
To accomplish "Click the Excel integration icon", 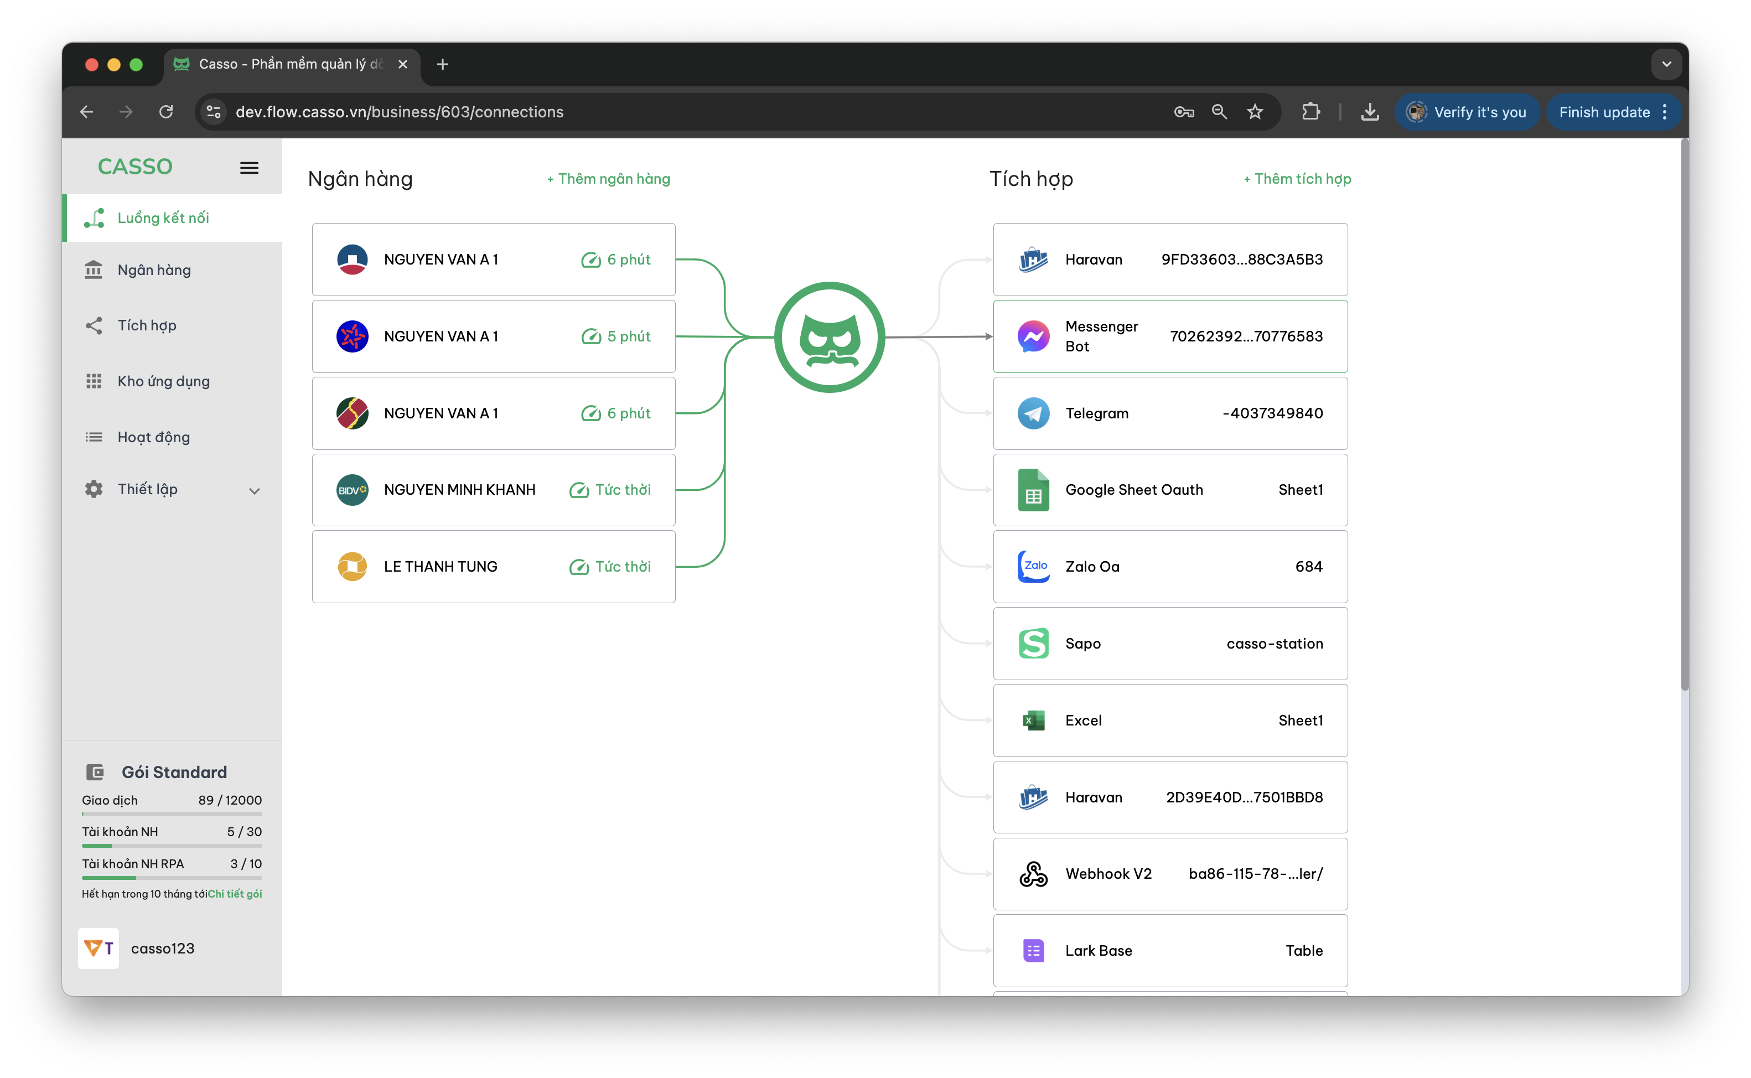I will point(1033,721).
